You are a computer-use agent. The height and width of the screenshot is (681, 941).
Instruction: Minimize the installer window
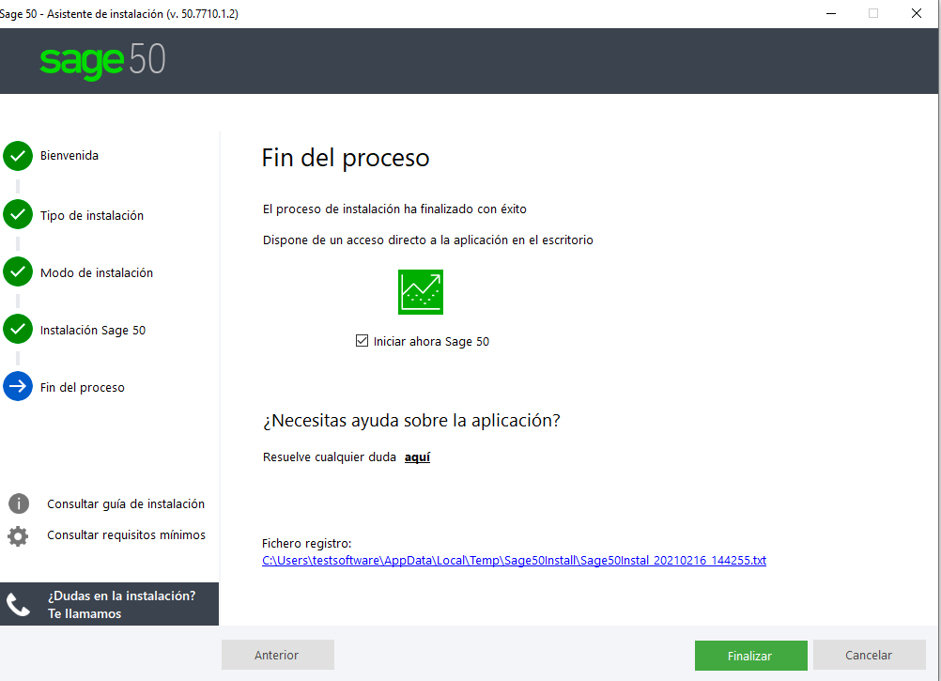click(831, 13)
